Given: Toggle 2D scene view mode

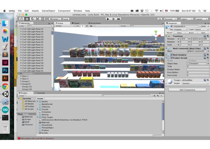Looking at the screenshot, I should (x=77, y=26).
